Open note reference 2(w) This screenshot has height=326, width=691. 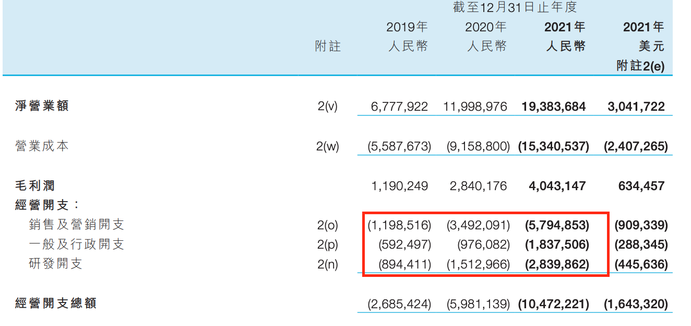point(328,146)
